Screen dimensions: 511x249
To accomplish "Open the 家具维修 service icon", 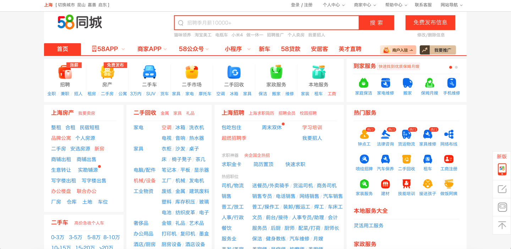I will [428, 134].
